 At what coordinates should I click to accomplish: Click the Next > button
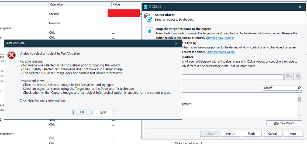(231, 134)
